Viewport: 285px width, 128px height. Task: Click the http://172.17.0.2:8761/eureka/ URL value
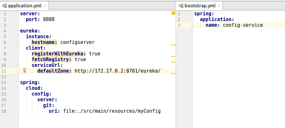click(118, 71)
